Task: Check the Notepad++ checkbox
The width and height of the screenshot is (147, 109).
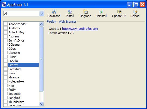Action: point(6,81)
